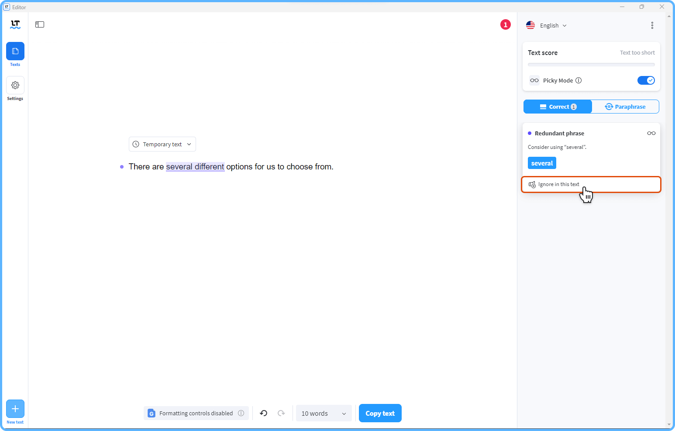Viewport: 675px width, 431px height.
Task: Click the Picky Mode info icon
Action: [579, 80]
